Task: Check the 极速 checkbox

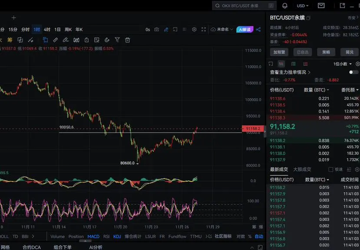Action: 330,169
